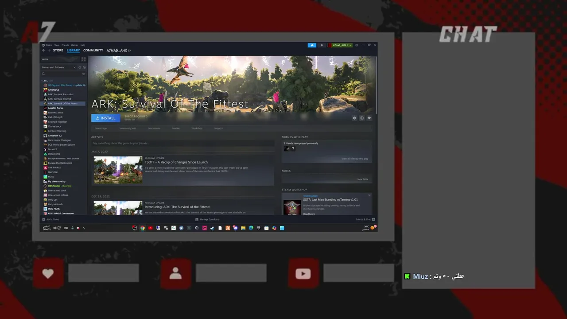Click the blue announcements megaphone icon

pos(312,45)
